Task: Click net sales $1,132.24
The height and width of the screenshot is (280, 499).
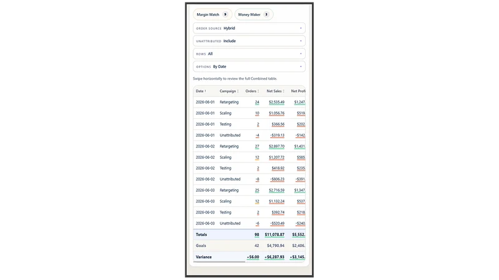Action: tap(276, 202)
